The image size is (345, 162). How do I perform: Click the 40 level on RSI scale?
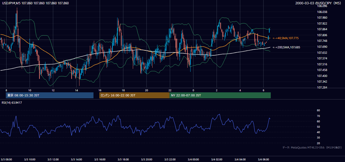point(319,132)
